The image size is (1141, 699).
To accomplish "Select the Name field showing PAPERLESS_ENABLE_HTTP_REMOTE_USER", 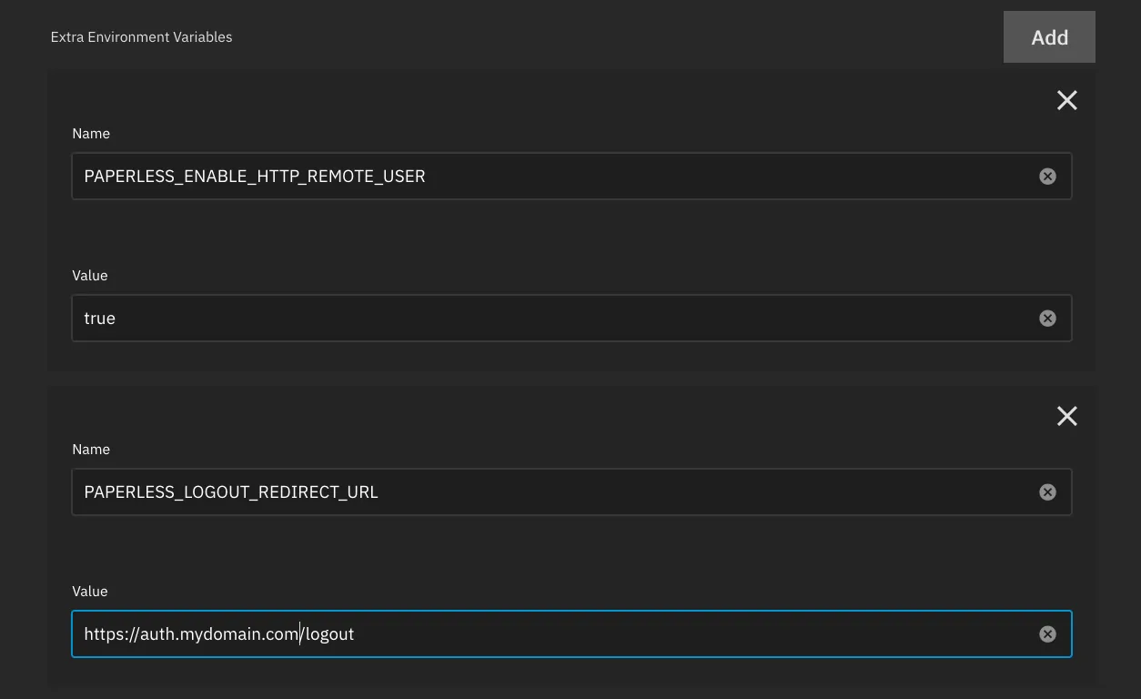I will pos(546,176).
